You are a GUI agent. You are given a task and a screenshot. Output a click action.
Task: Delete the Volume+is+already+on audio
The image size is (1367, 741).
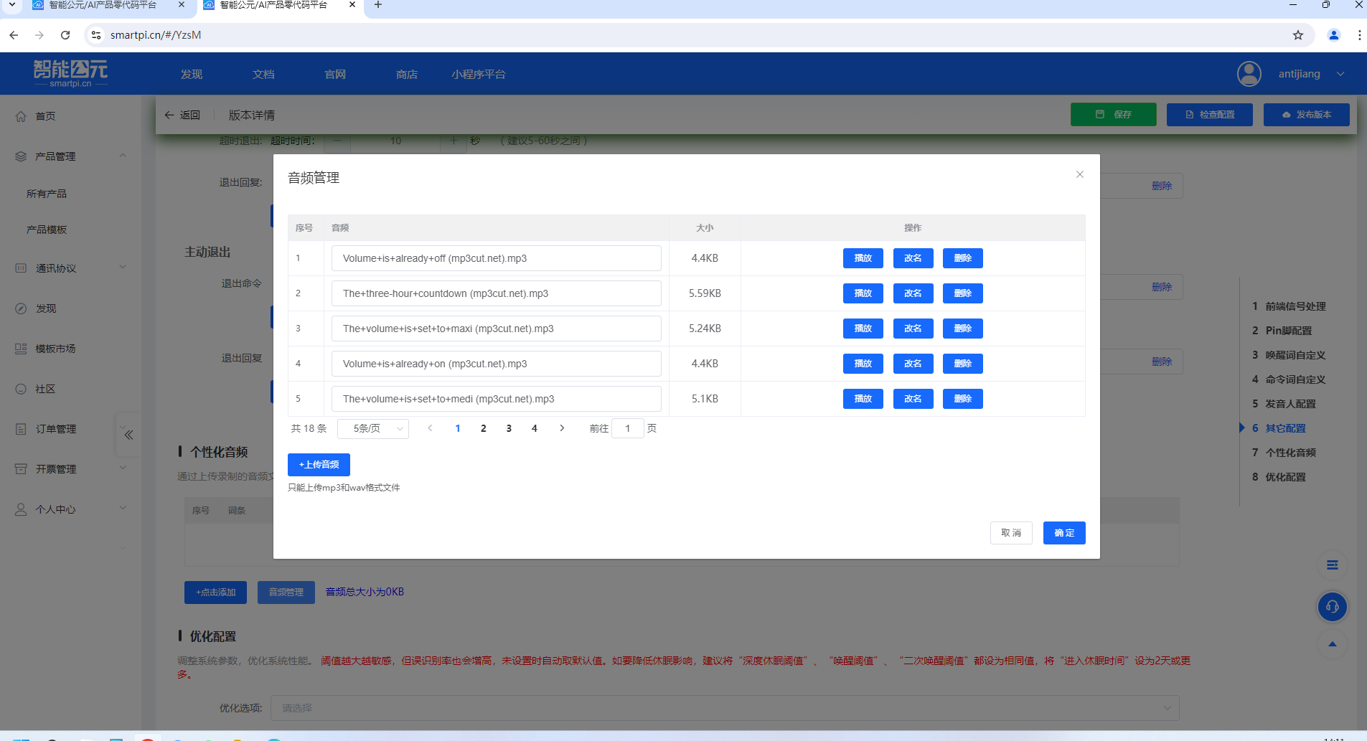pyautogui.click(x=962, y=364)
